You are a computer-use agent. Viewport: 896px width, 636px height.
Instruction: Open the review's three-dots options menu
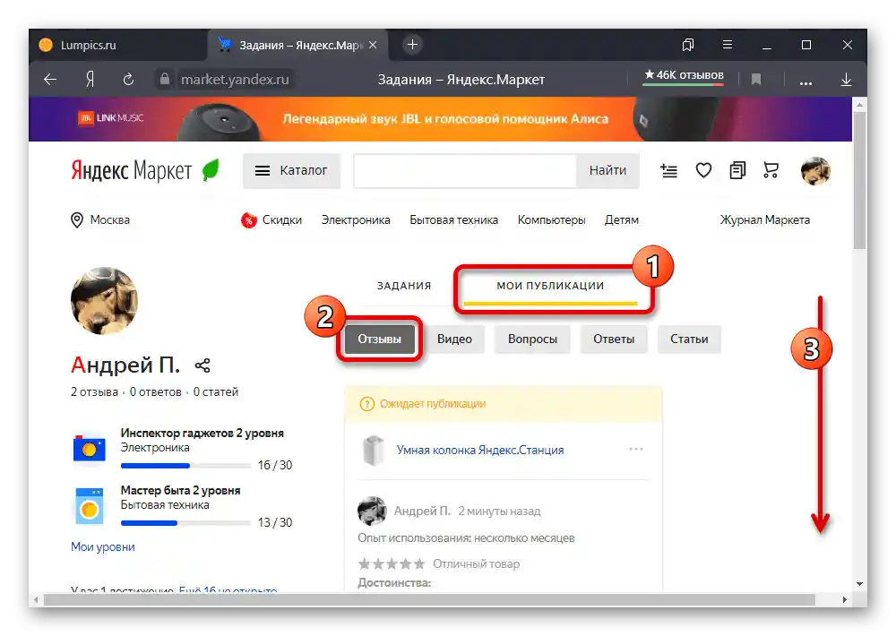point(636,449)
